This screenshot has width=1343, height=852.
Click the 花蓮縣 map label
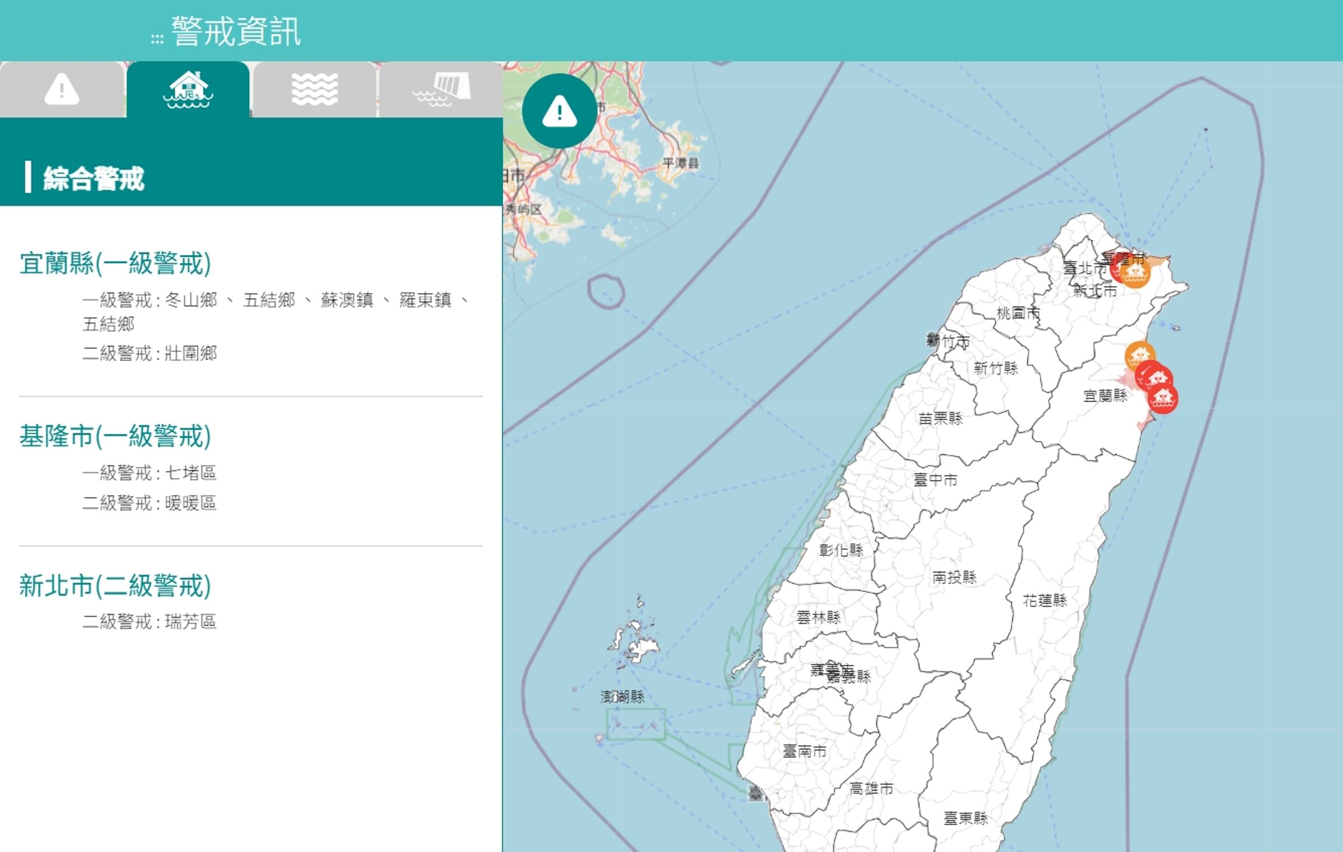[1045, 600]
